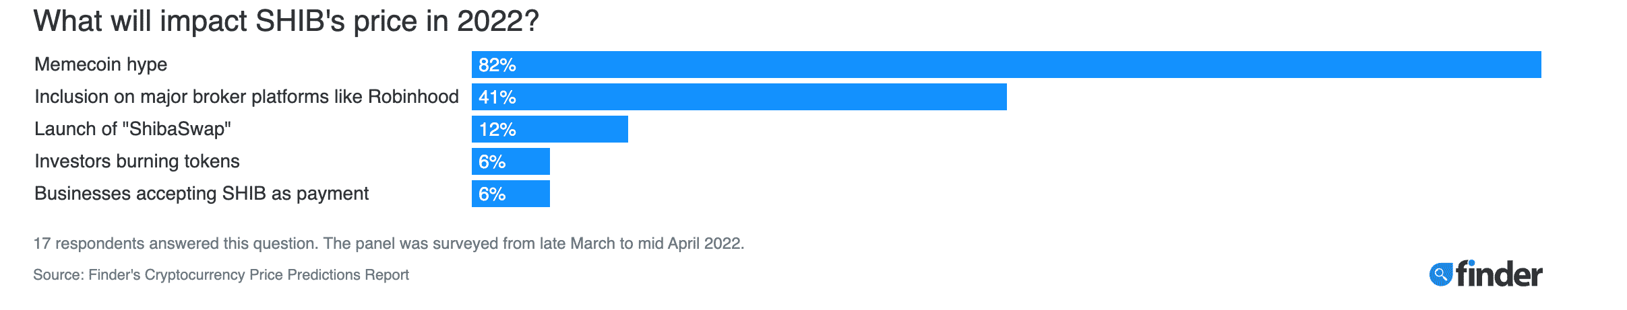Image resolution: width=1627 pixels, height=310 pixels.
Task: Click the 41% Robinhood inclusion bar
Action: (739, 97)
